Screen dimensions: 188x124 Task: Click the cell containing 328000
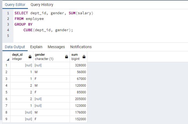(78, 65)
